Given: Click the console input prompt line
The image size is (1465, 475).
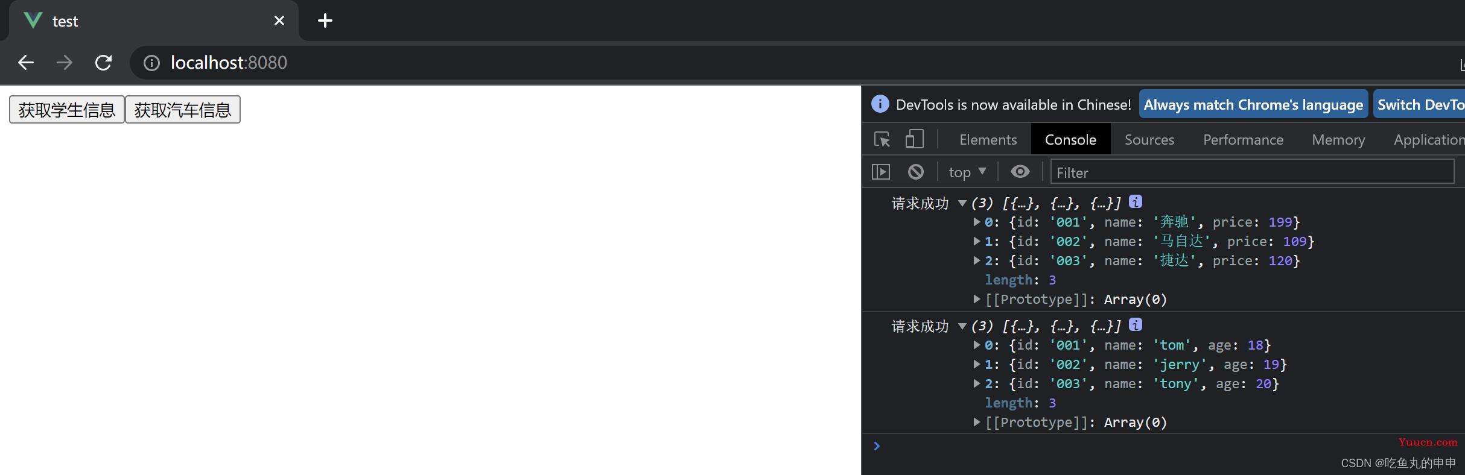Looking at the screenshot, I should [x=1163, y=446].
